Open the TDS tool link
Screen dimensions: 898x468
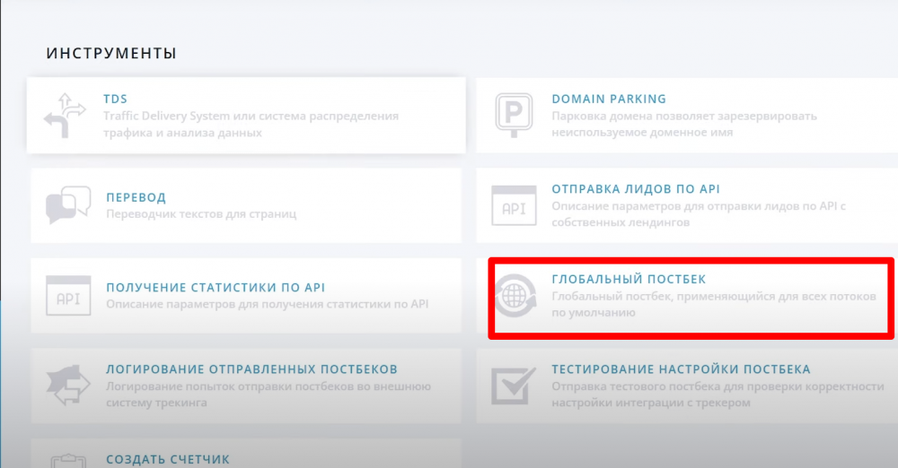[x=115, y=99]
